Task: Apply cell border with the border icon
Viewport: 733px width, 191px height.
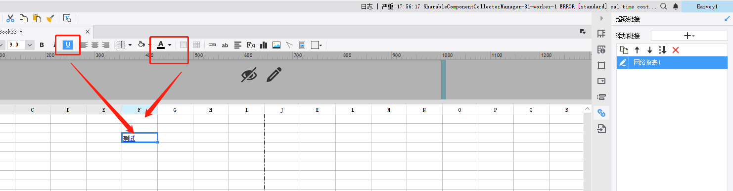Action: point(121,45)
